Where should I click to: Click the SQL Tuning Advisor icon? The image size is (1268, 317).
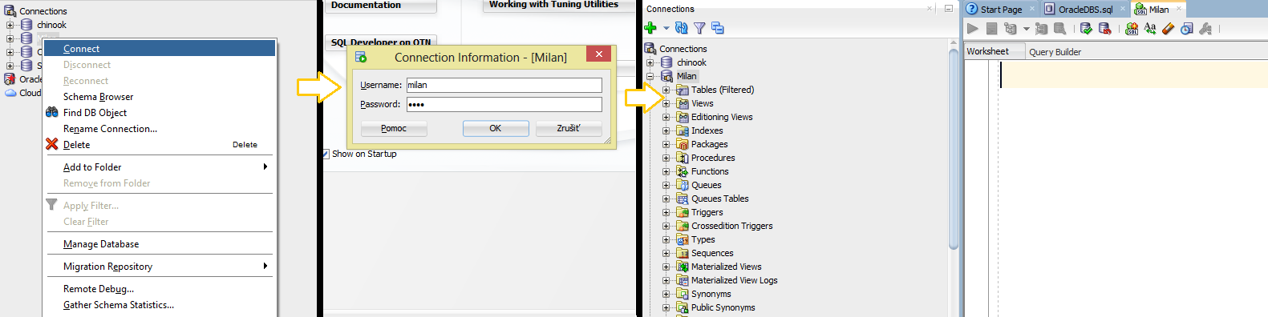[1059, 29]
